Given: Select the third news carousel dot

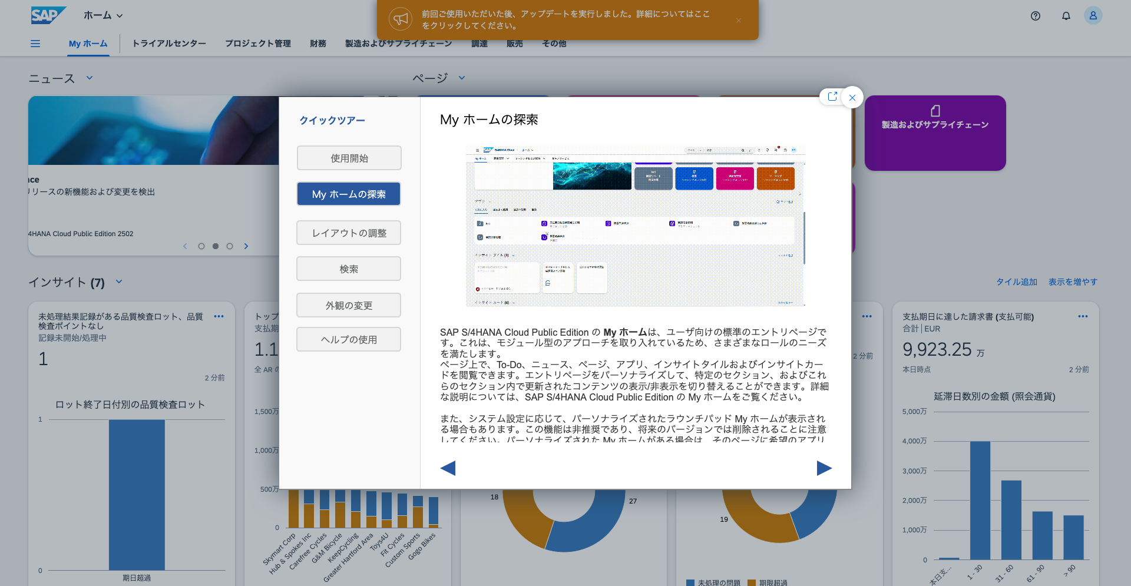Looking at the screenshot, I should point(230,246).
